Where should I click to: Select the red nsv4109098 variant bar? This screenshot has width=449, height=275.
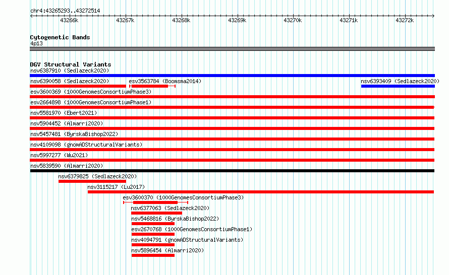click(x=232, y=150)
